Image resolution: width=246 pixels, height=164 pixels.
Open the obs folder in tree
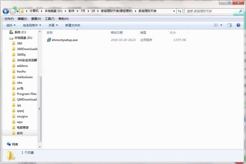(17, 83)
